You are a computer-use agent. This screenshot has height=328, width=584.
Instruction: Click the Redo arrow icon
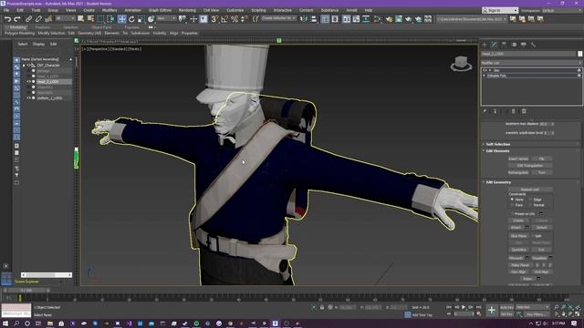17,19
